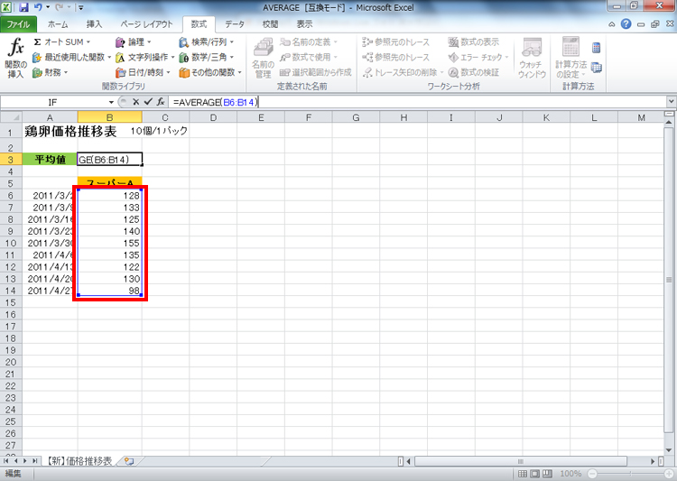Screen dimensions: 677x481
Task: Go to last sheet navigation arrow
Action: click(34, 461)
